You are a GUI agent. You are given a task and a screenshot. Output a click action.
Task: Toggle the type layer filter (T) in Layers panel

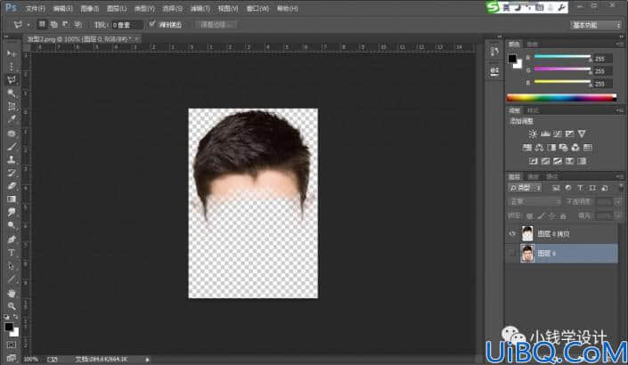580,188
